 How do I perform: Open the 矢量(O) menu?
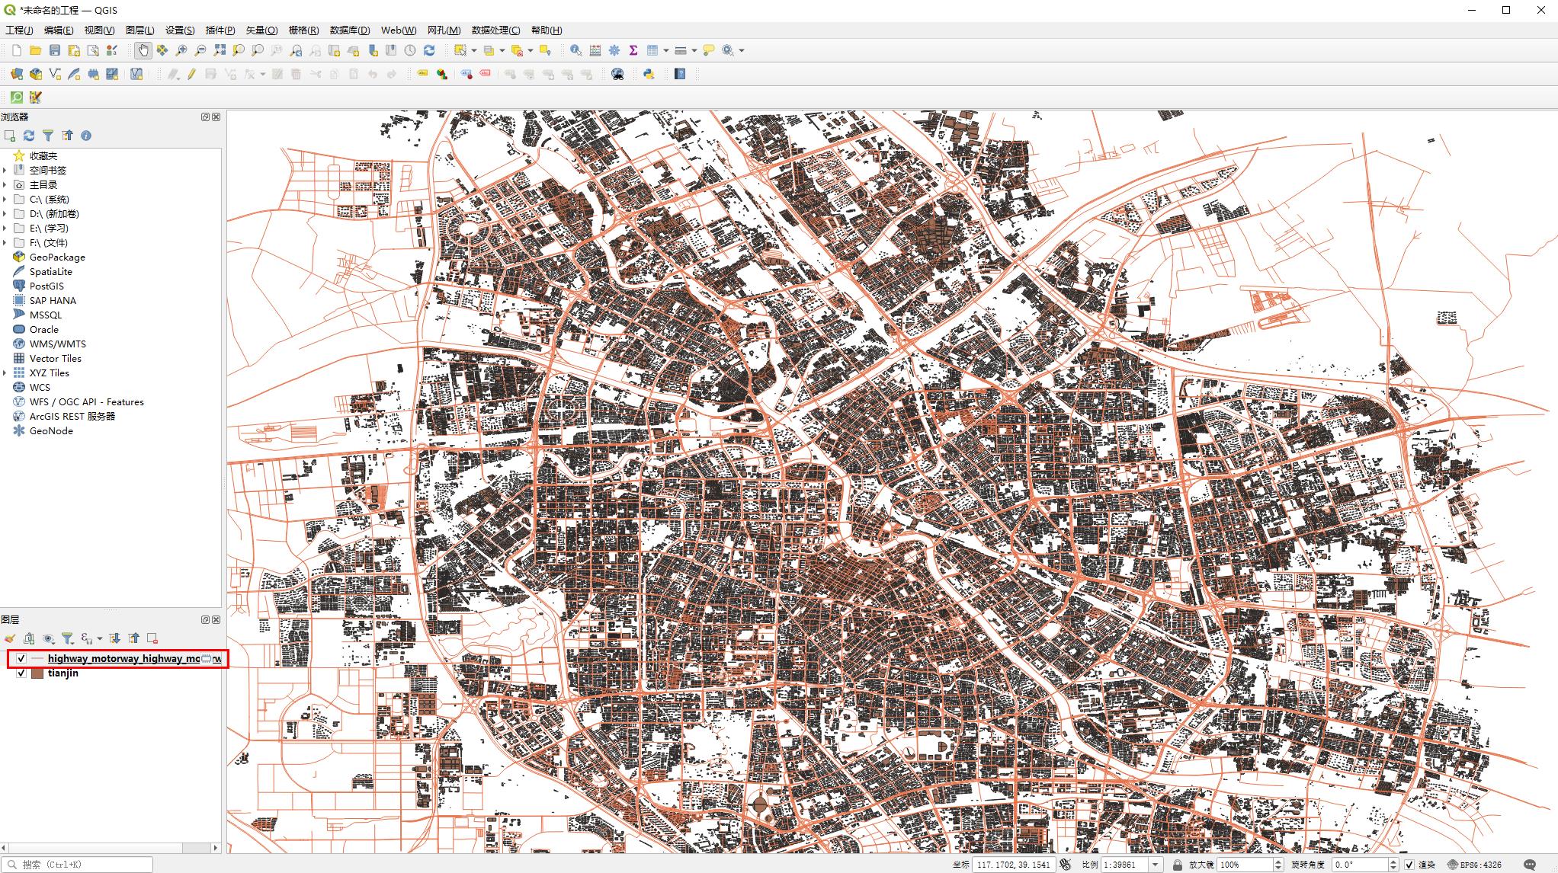coord(261,30)
